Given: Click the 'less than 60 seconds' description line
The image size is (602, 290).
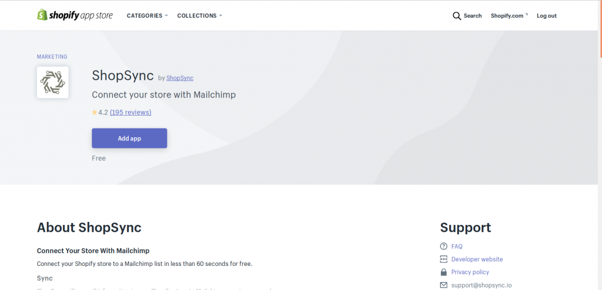Looking at the screenshot, I should click(145, 264).
